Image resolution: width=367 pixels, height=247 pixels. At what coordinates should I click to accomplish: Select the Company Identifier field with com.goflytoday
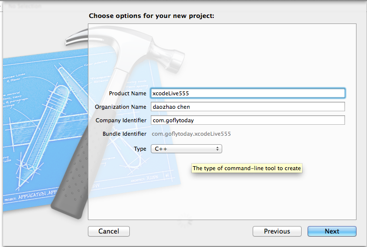248,120
